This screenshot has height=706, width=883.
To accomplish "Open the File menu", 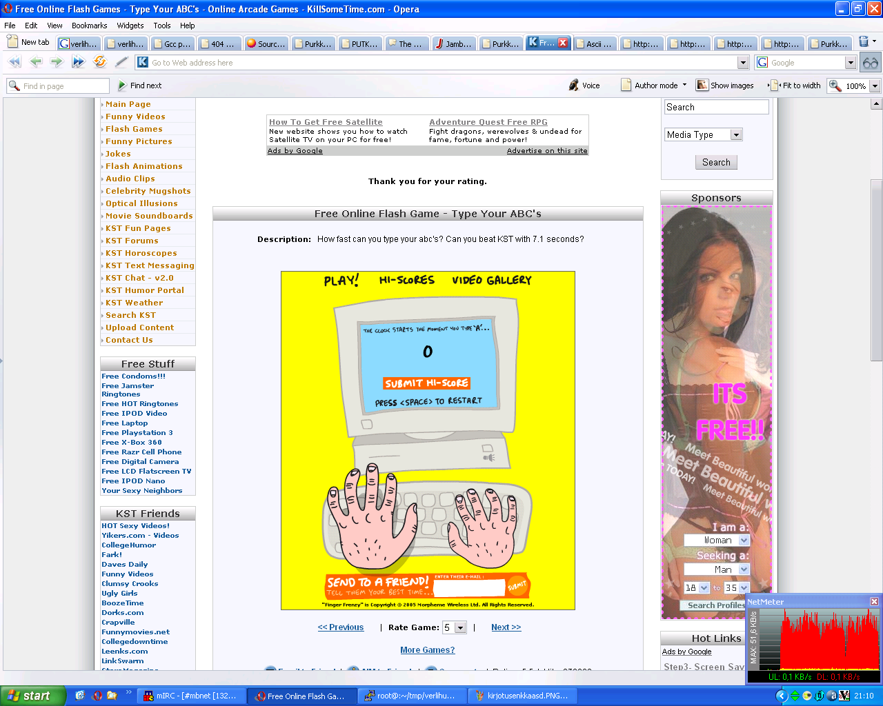I will (10, 26).
